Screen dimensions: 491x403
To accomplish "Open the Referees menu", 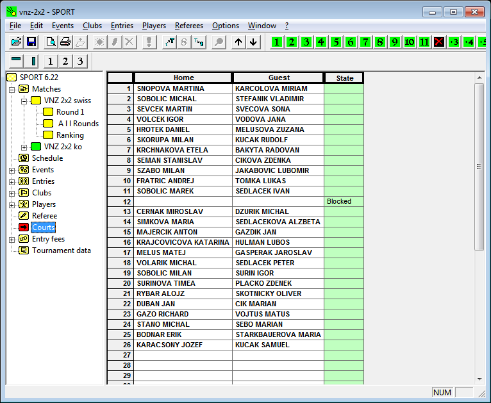I will (x=188, y=26).
